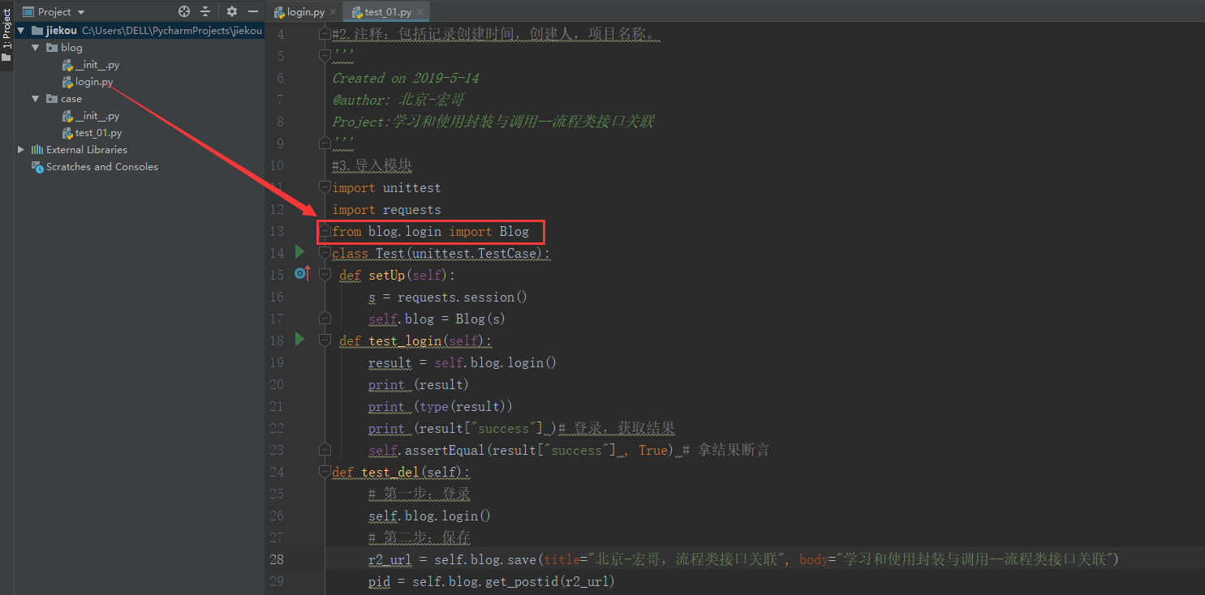The height and width of the screenshot is (595, 1205).
Task: Click 'self.blog = Blog(s)' code line
Action: pos(437,319)
